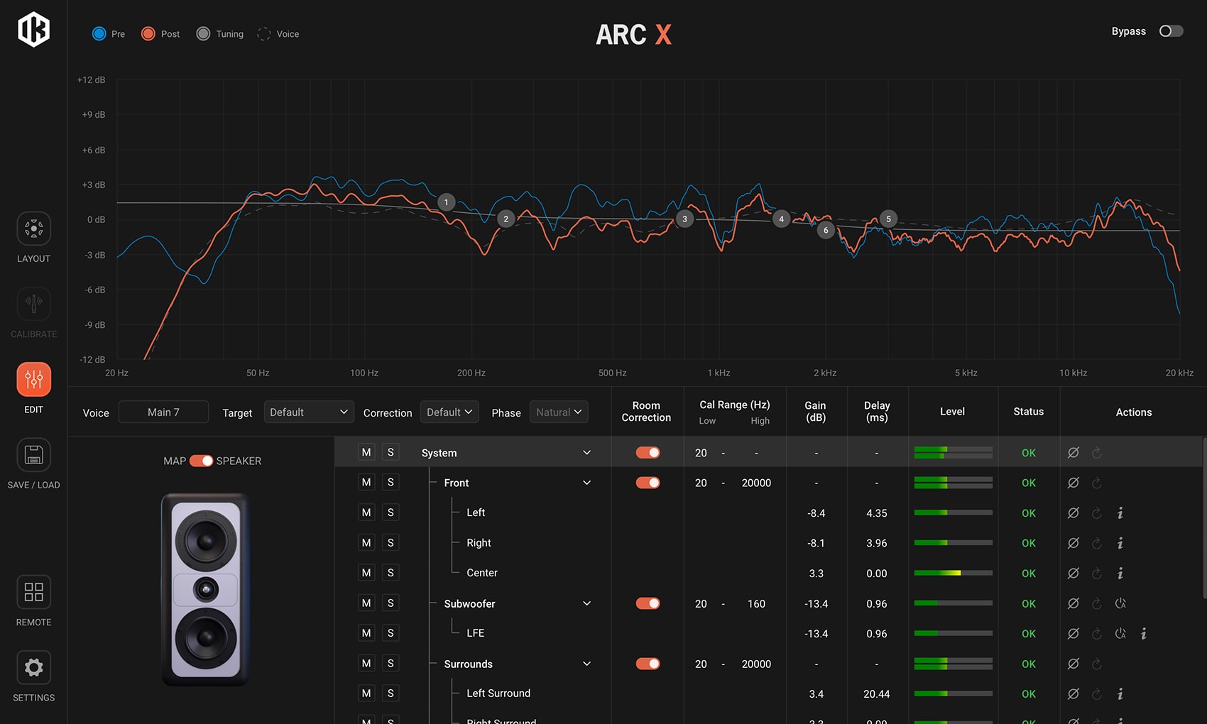
Task: Click the phase invert icon for Center
Action: tap(1074, 573)
